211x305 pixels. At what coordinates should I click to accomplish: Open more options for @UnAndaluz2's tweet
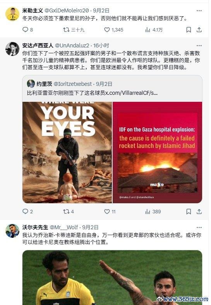(x=199, y=46)
